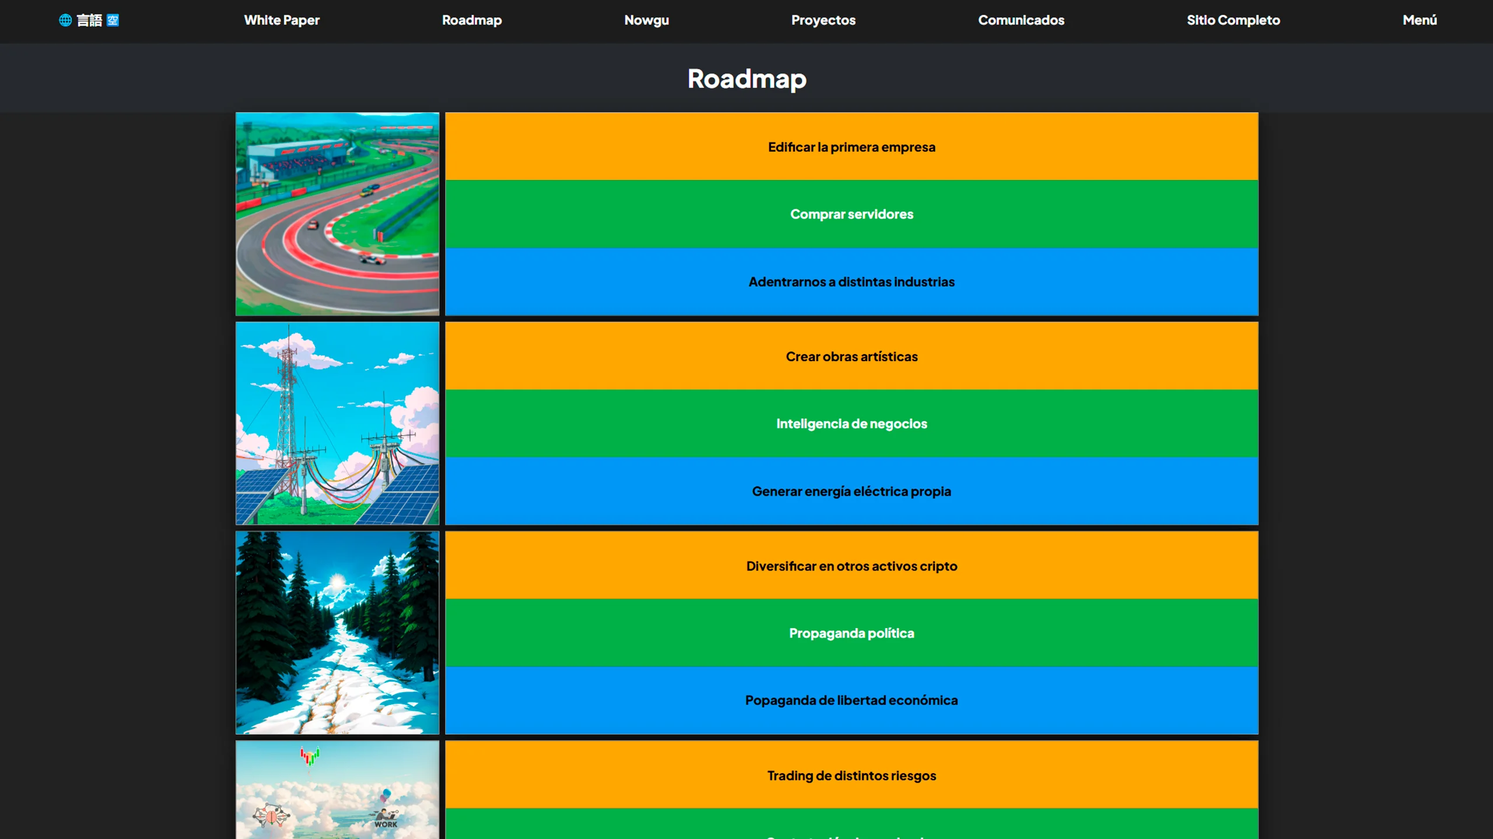Select Propaganda política green bar
Screen dimensions: 1493x839
coord(851,633)
